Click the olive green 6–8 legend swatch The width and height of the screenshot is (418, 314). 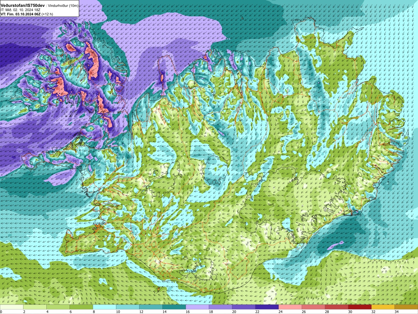[x=81, y=307]
